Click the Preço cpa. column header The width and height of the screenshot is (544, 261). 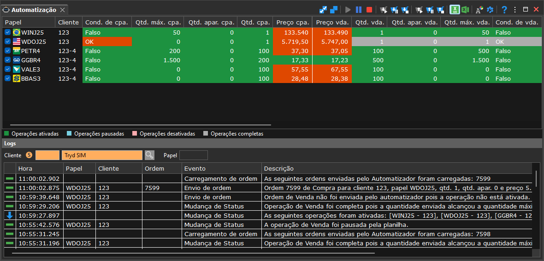coord(293,23)
